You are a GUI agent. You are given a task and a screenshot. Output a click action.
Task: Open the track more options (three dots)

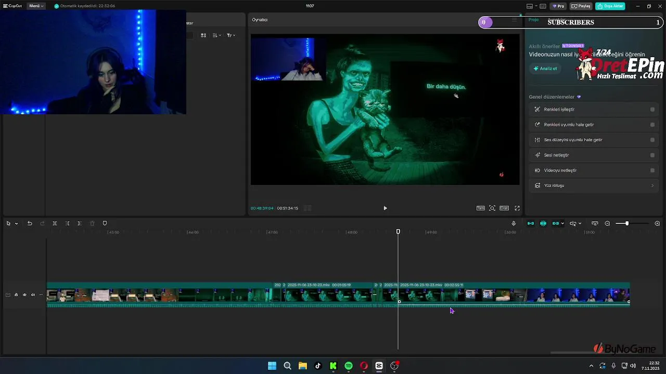[x=41, y=295]
